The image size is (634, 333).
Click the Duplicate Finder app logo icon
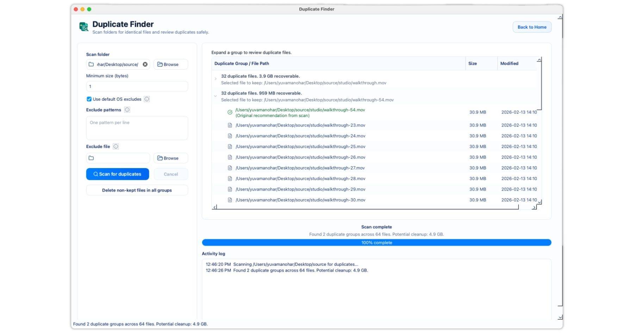[x=84, y=27]
